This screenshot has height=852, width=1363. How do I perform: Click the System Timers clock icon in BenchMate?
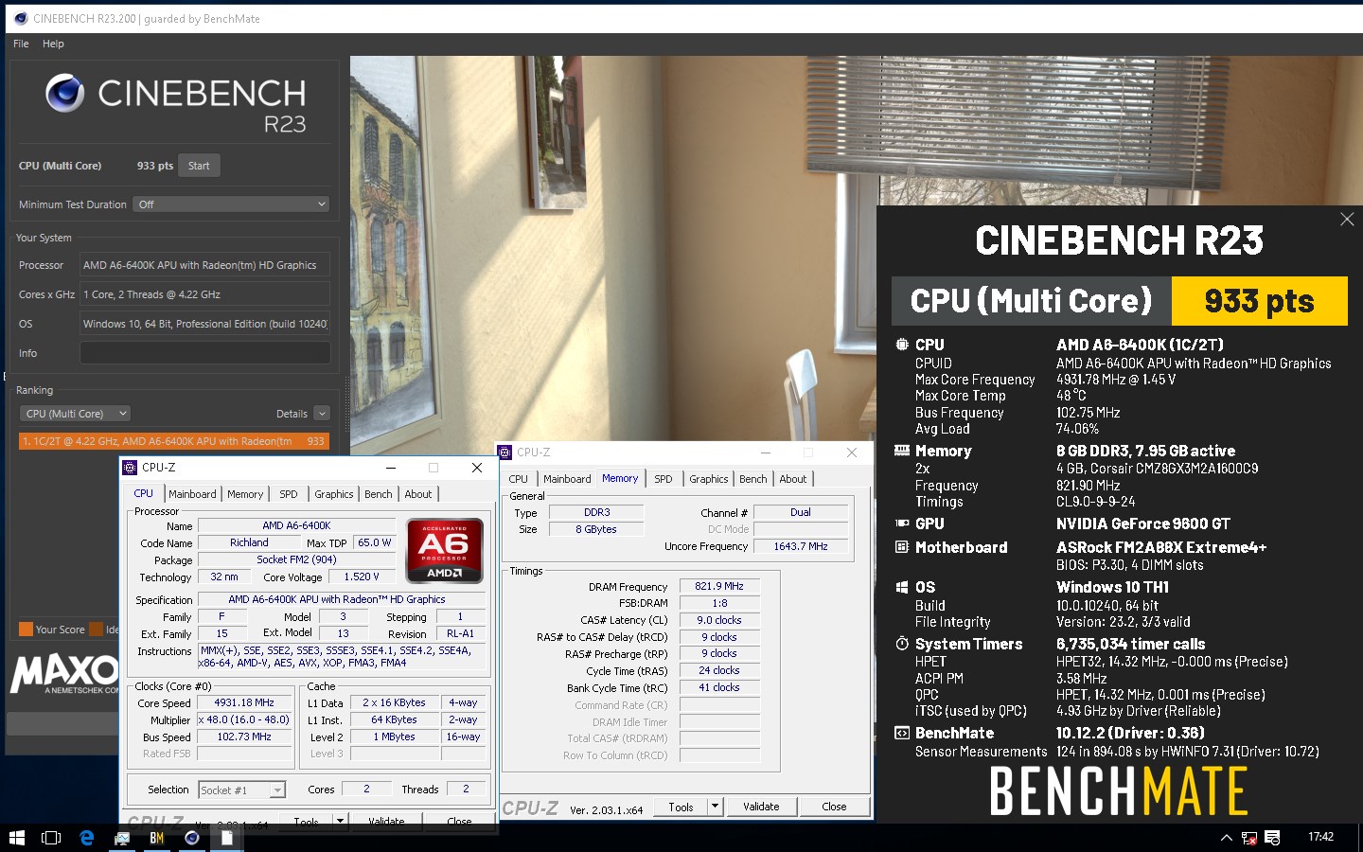[902, 644]
